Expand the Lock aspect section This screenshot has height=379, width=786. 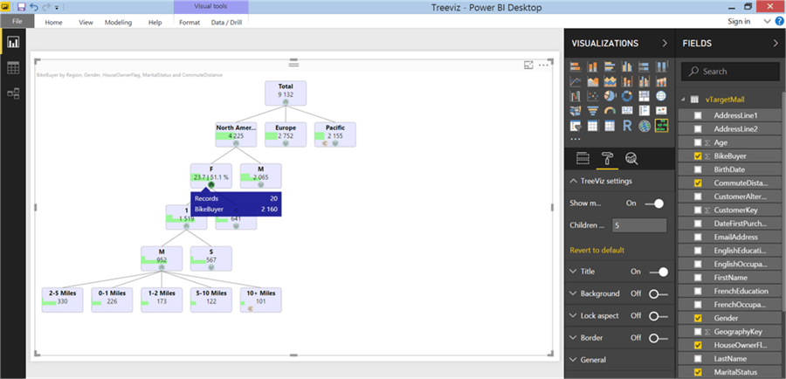[x=574, y=316]
